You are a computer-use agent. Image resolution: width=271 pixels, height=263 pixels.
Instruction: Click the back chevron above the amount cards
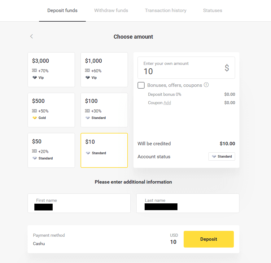click(x=31, y=36)
